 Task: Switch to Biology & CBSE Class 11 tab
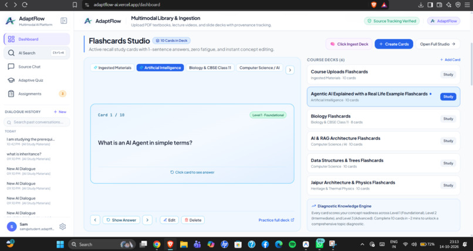(210, 68)
